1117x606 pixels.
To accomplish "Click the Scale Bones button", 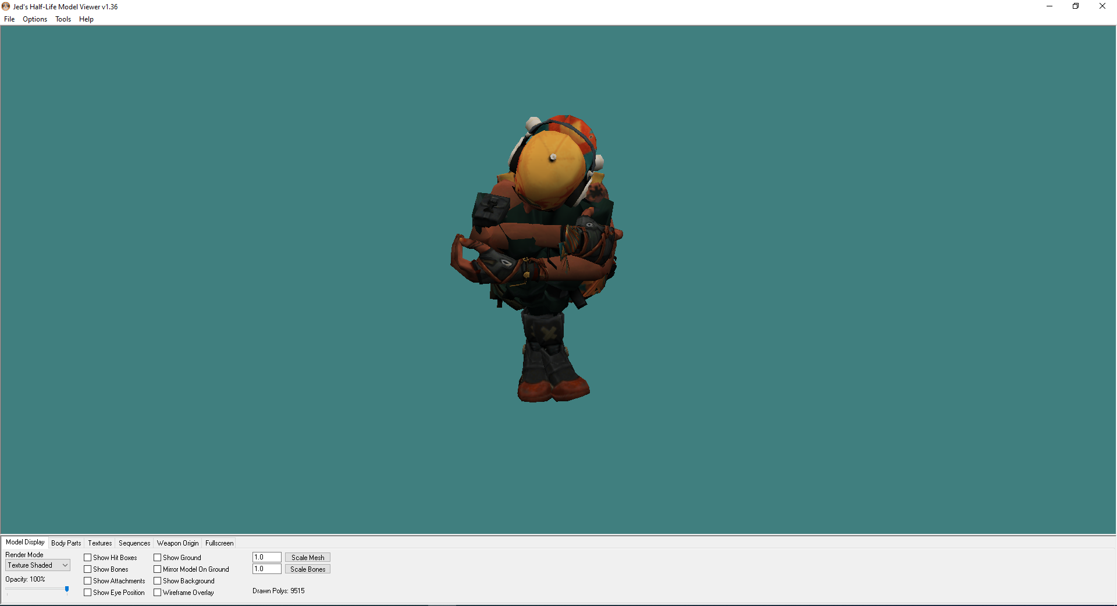I will [308, 569].
